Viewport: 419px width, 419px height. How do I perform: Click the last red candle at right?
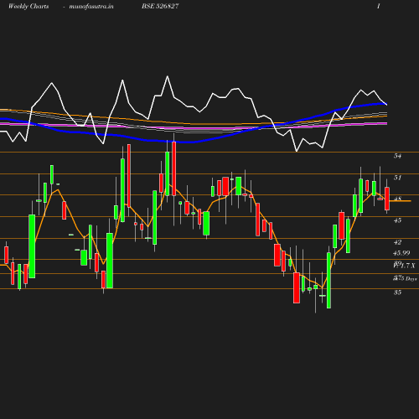point(387,199)
